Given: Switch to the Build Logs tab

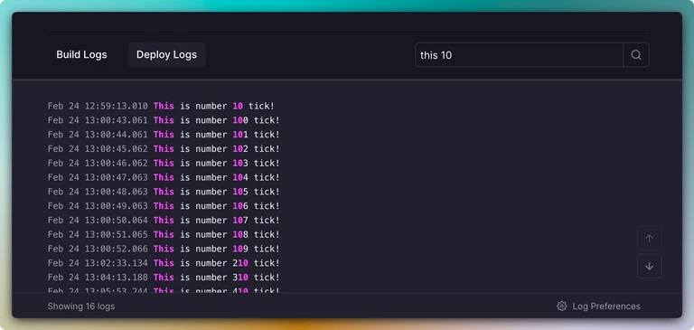Looking at the screenshot, I should pyautogui.click(x=81, y=55).
